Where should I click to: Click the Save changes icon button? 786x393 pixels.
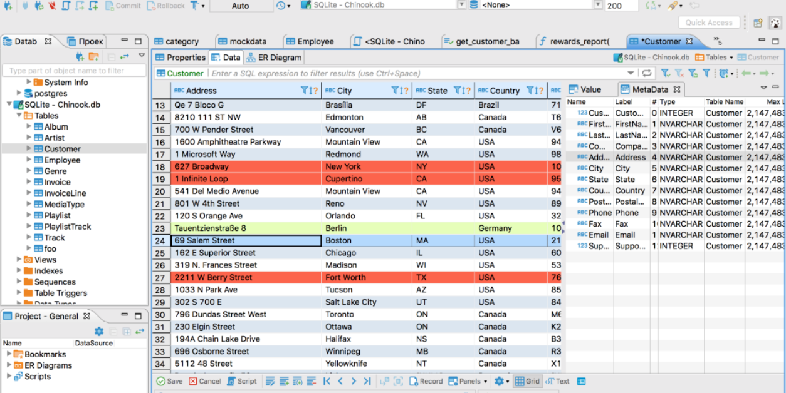[x=169, y=381]
